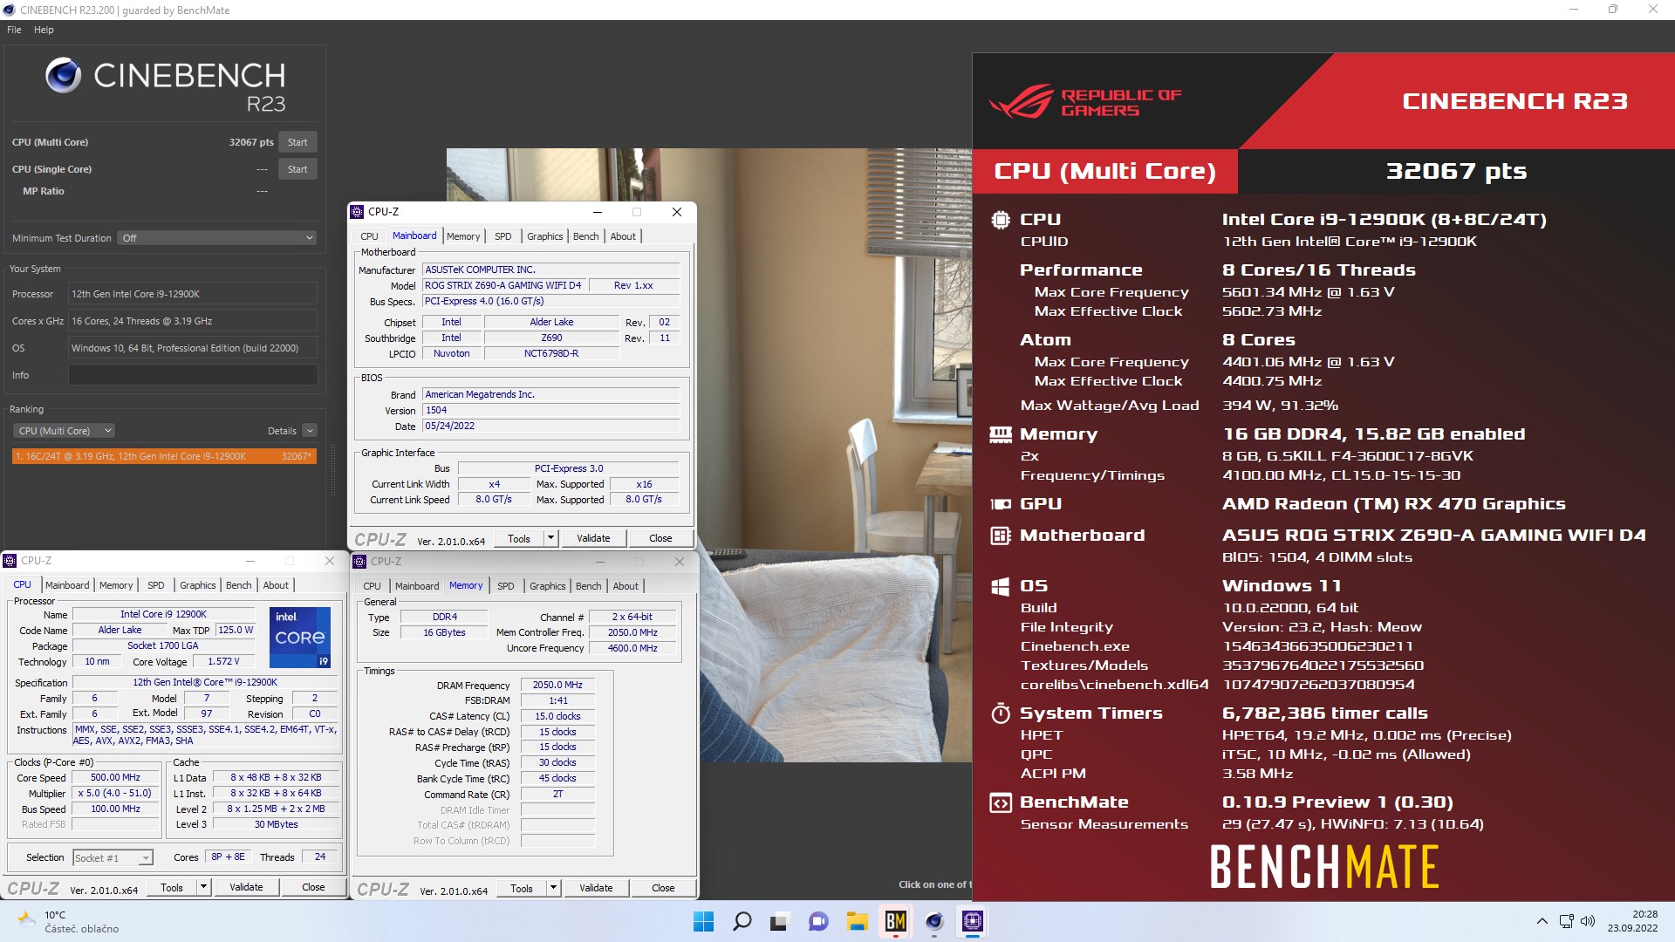
Task: Open the Socket #1 selection dropdown
Action: (113, 858)
